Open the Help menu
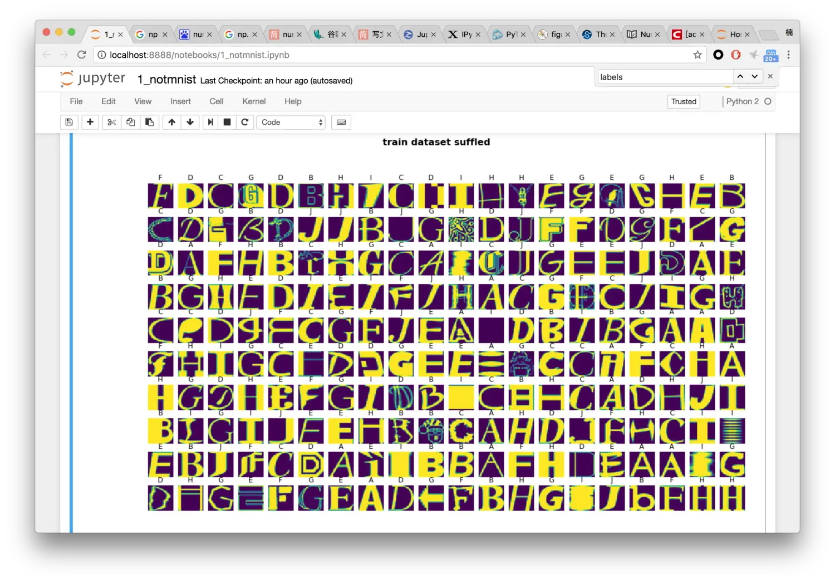The height and width of the screenshot is (583, 835). [293, 101]
